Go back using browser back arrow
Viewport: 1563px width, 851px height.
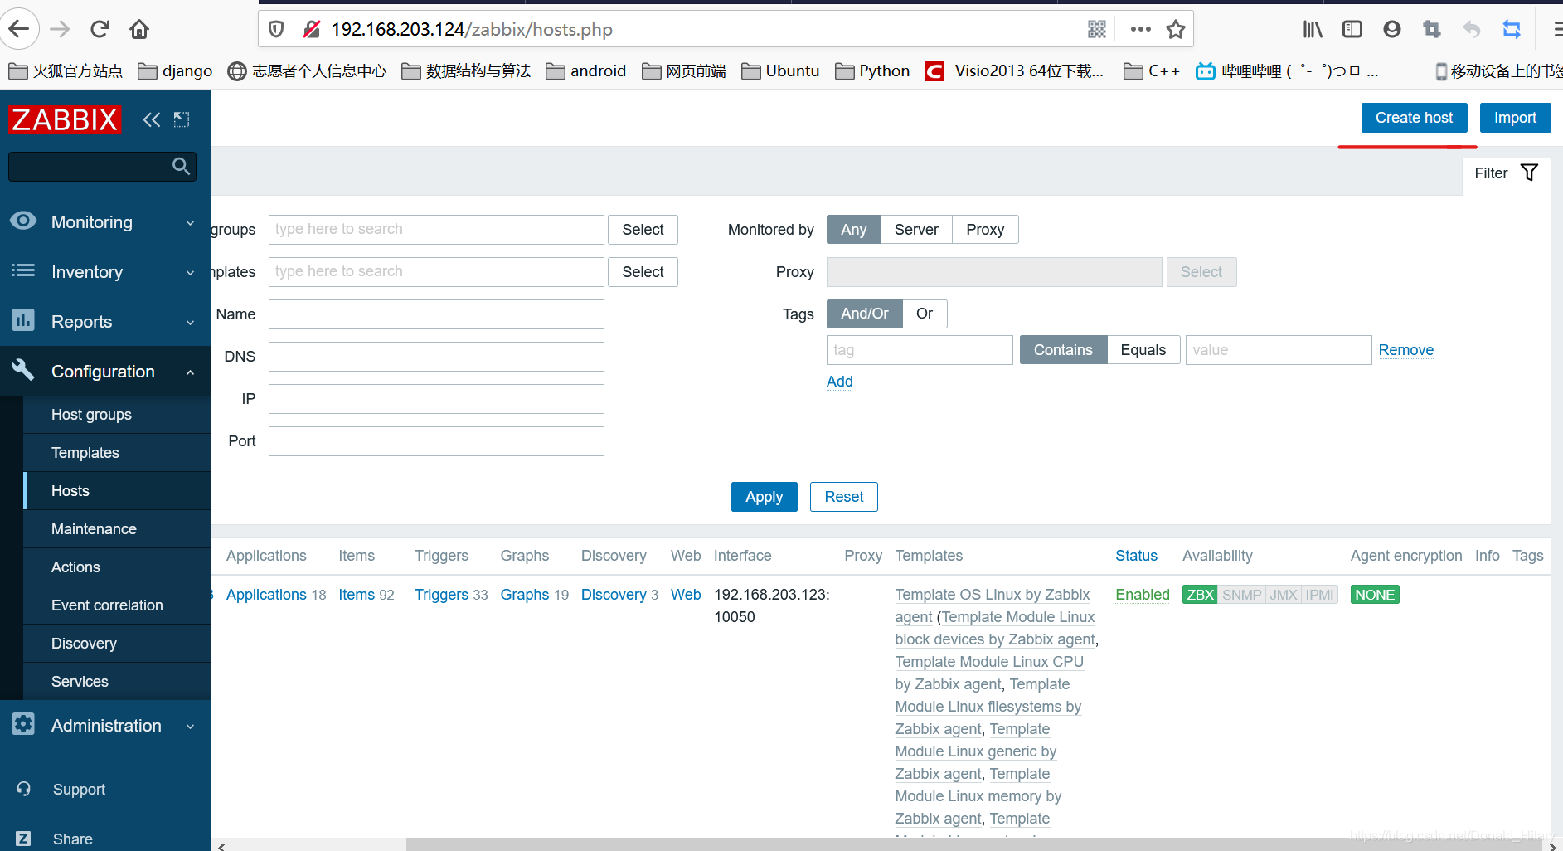[18, 29]
